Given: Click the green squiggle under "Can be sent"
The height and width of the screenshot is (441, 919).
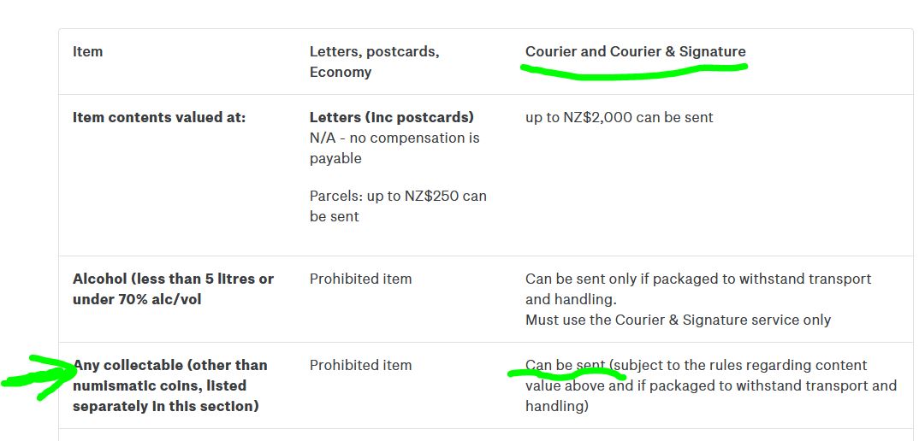Looking at the screenshot, I should (x=566, y=373).
